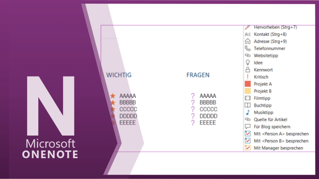Click the question mark tag beside DDDDD
Image resolution: width=319 pixels, height=179 pixels.
click(x=193, y=116)
